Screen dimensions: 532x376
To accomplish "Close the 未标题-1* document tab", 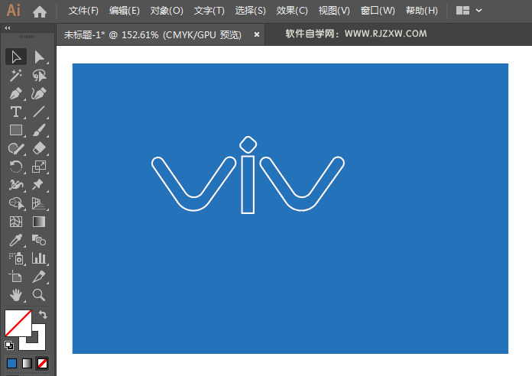I will coord(257,34).
